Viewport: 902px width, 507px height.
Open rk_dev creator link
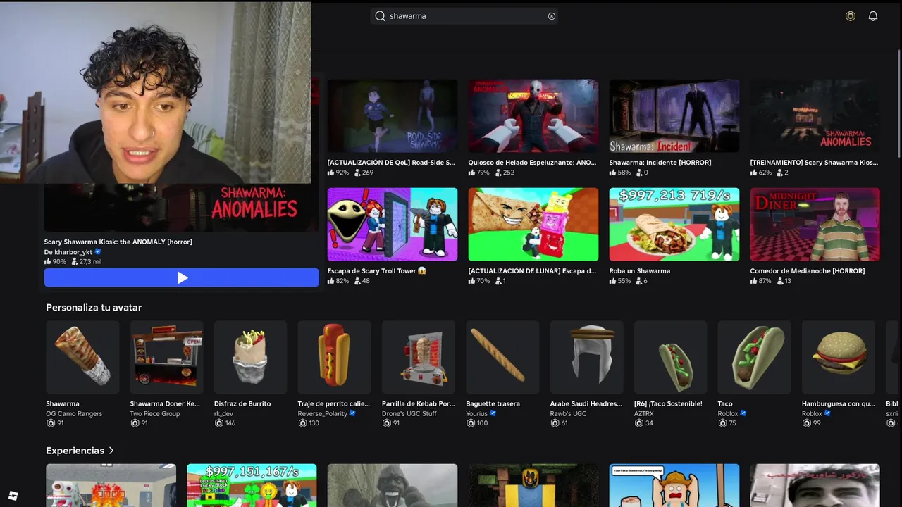pyautogui.click(x=223, y=414)
